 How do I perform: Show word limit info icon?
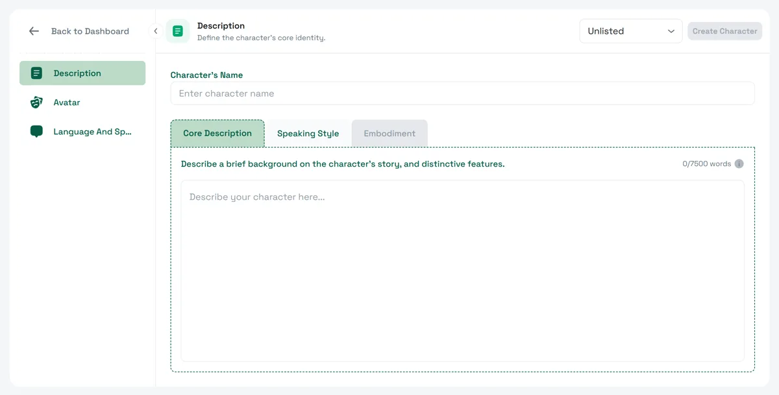(x=739, y=164)
